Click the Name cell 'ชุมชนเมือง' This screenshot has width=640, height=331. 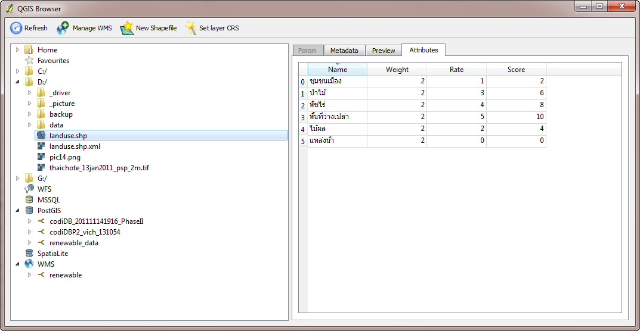(337, 82)
